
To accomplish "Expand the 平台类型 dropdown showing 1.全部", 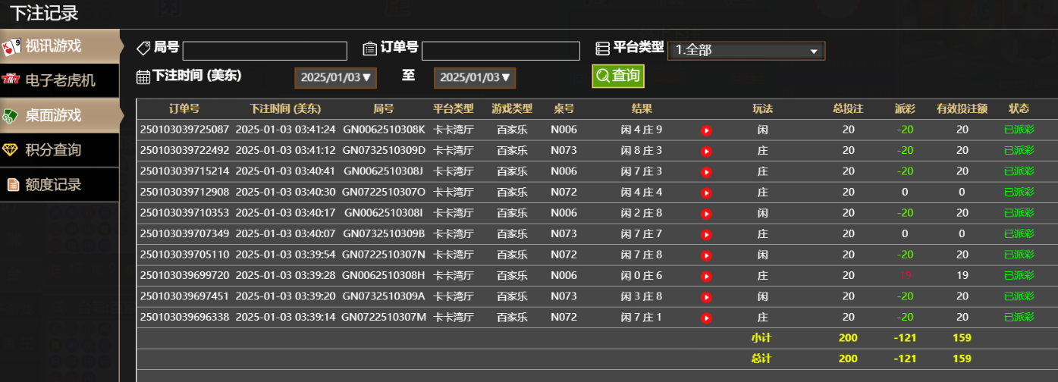I will [x=746, y=51].
